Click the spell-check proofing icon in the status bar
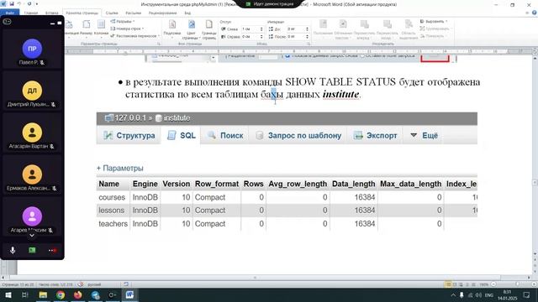 [81, 284]
